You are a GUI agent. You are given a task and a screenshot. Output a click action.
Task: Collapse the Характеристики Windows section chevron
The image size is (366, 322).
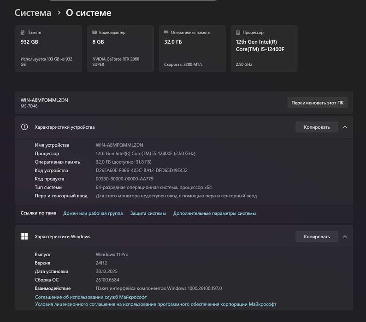click(345, 236)
